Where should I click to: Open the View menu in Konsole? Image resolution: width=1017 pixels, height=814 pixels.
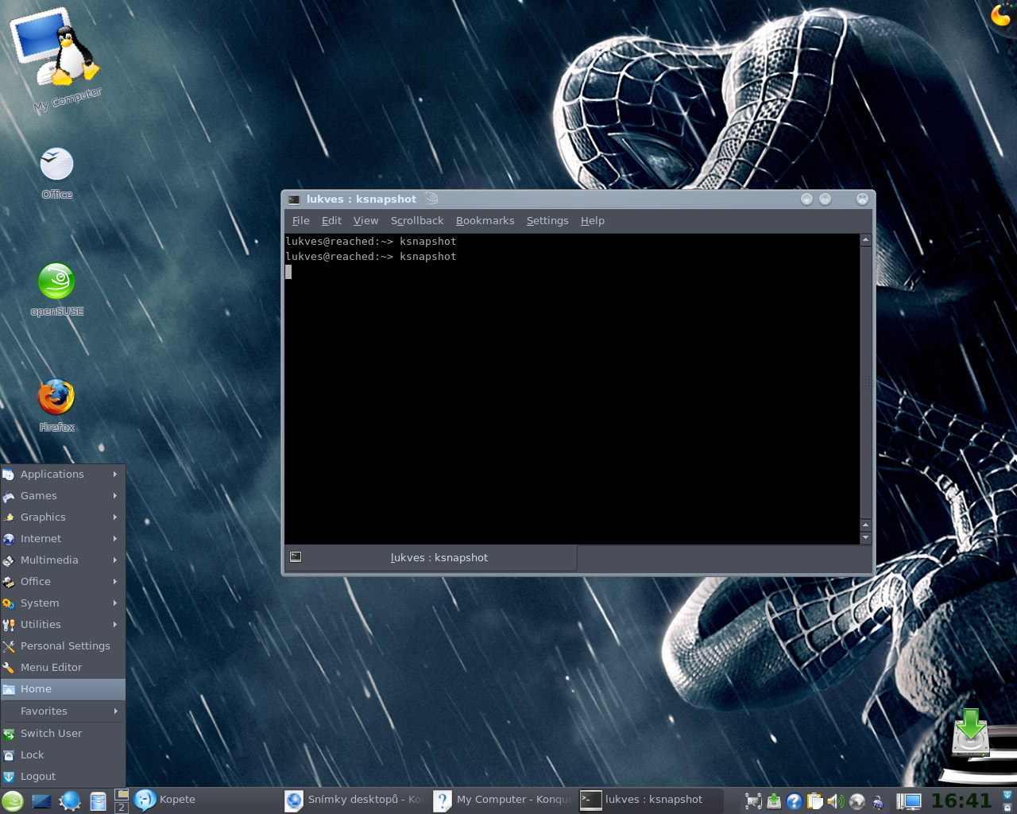[365, 221]
